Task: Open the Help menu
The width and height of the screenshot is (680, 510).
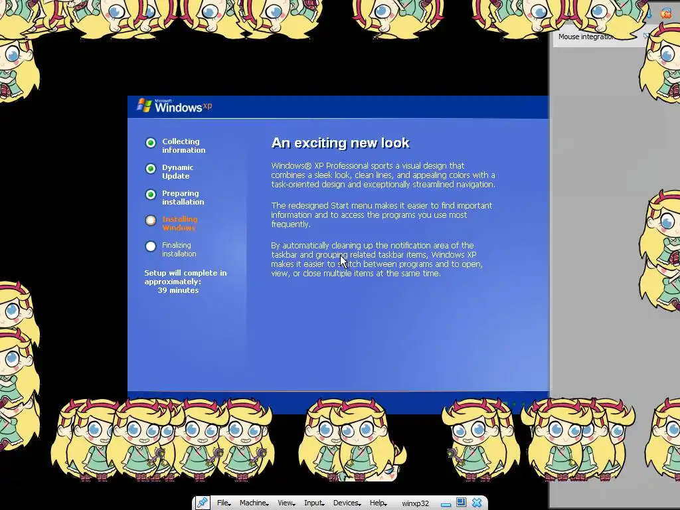Action: tap(378, 503)
